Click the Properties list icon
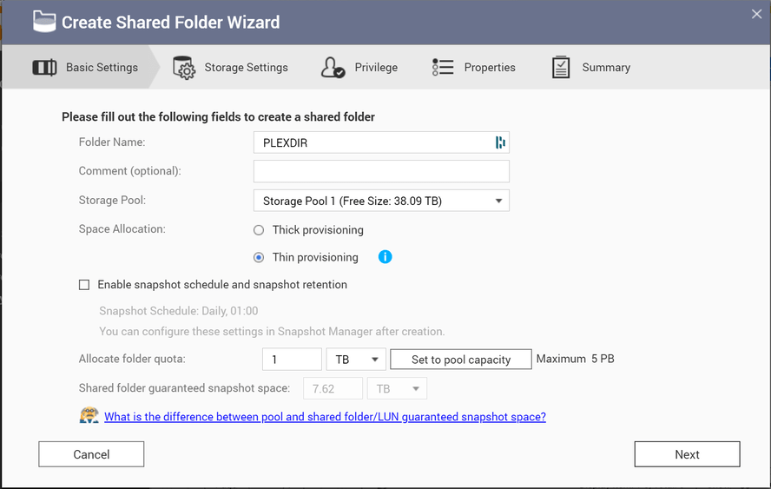The image size is (771, 489). tap(443, 68)
